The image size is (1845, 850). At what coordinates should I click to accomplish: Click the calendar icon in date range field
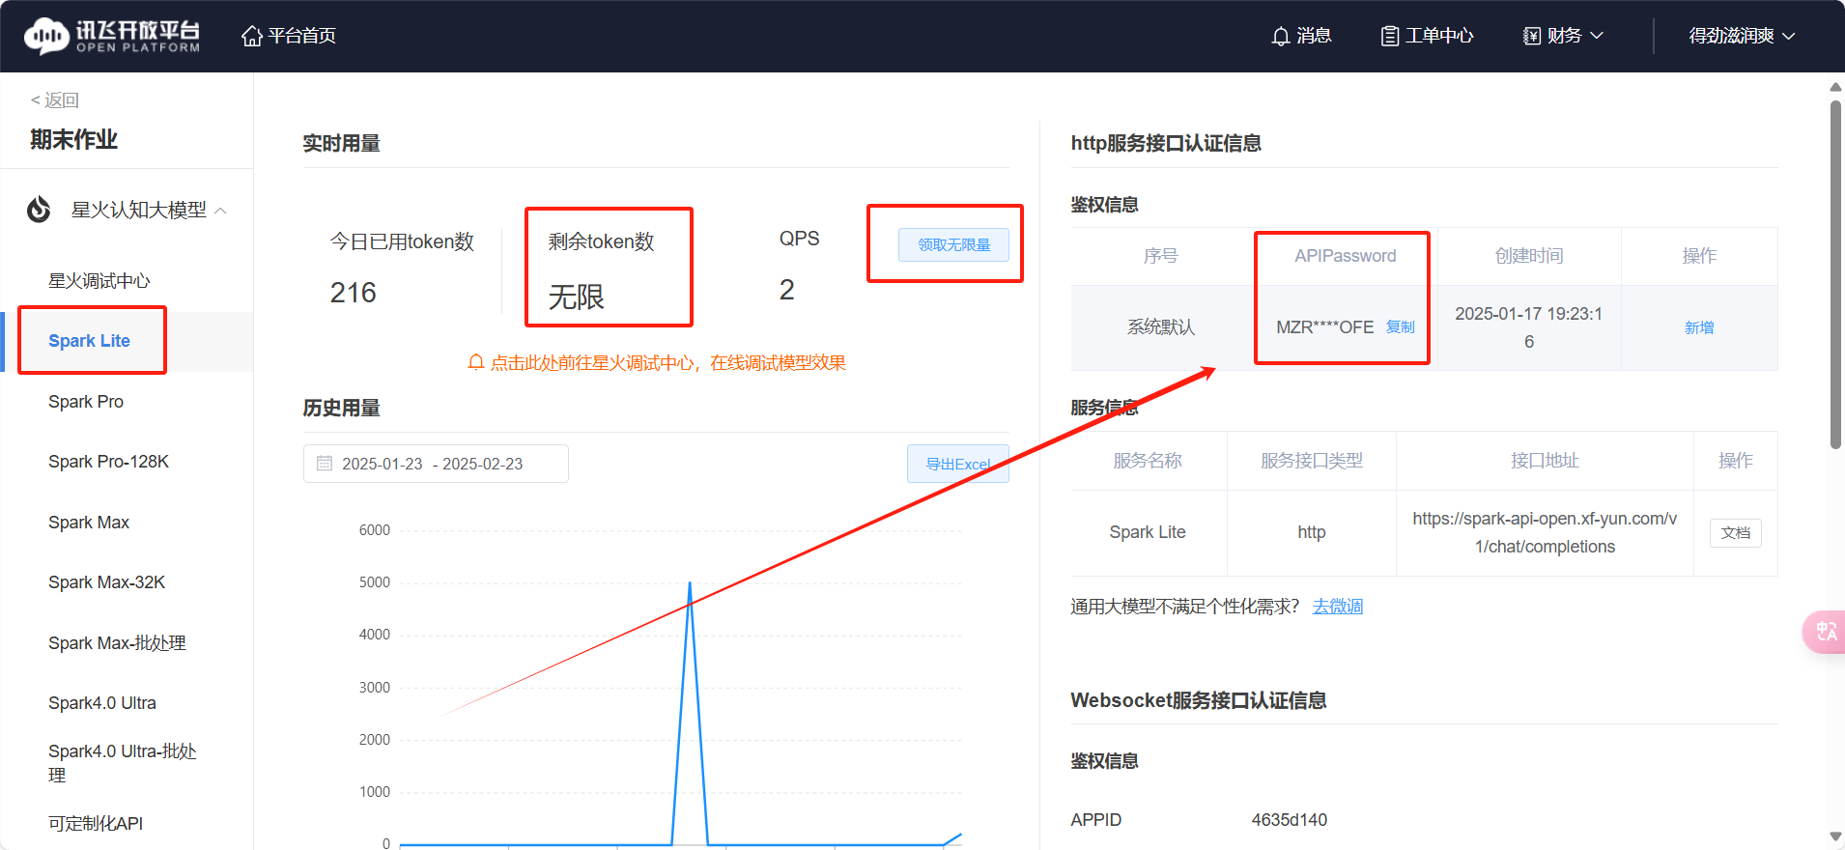(325, 464)
